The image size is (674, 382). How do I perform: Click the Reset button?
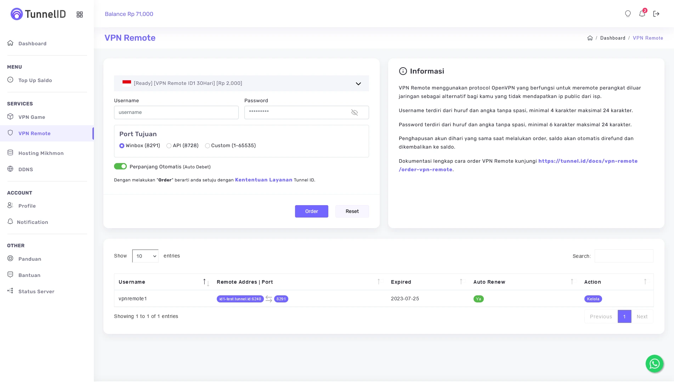[x=352, y=212]
